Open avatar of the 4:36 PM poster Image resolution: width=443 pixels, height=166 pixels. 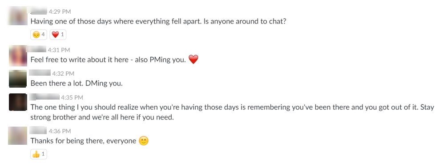point(18,135)
